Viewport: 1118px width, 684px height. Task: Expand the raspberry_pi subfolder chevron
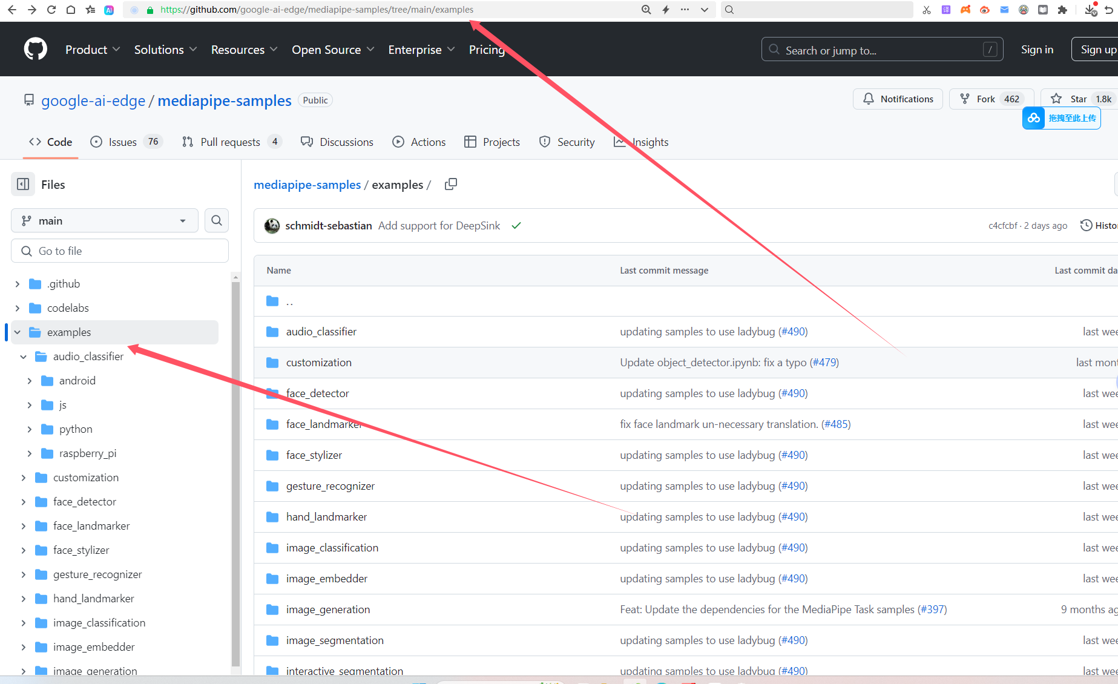[x=29, y=453]
